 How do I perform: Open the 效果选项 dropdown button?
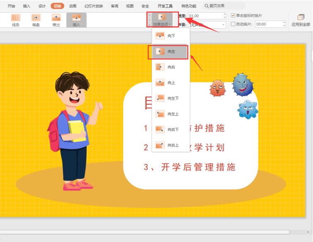click(x=162, y=20)
